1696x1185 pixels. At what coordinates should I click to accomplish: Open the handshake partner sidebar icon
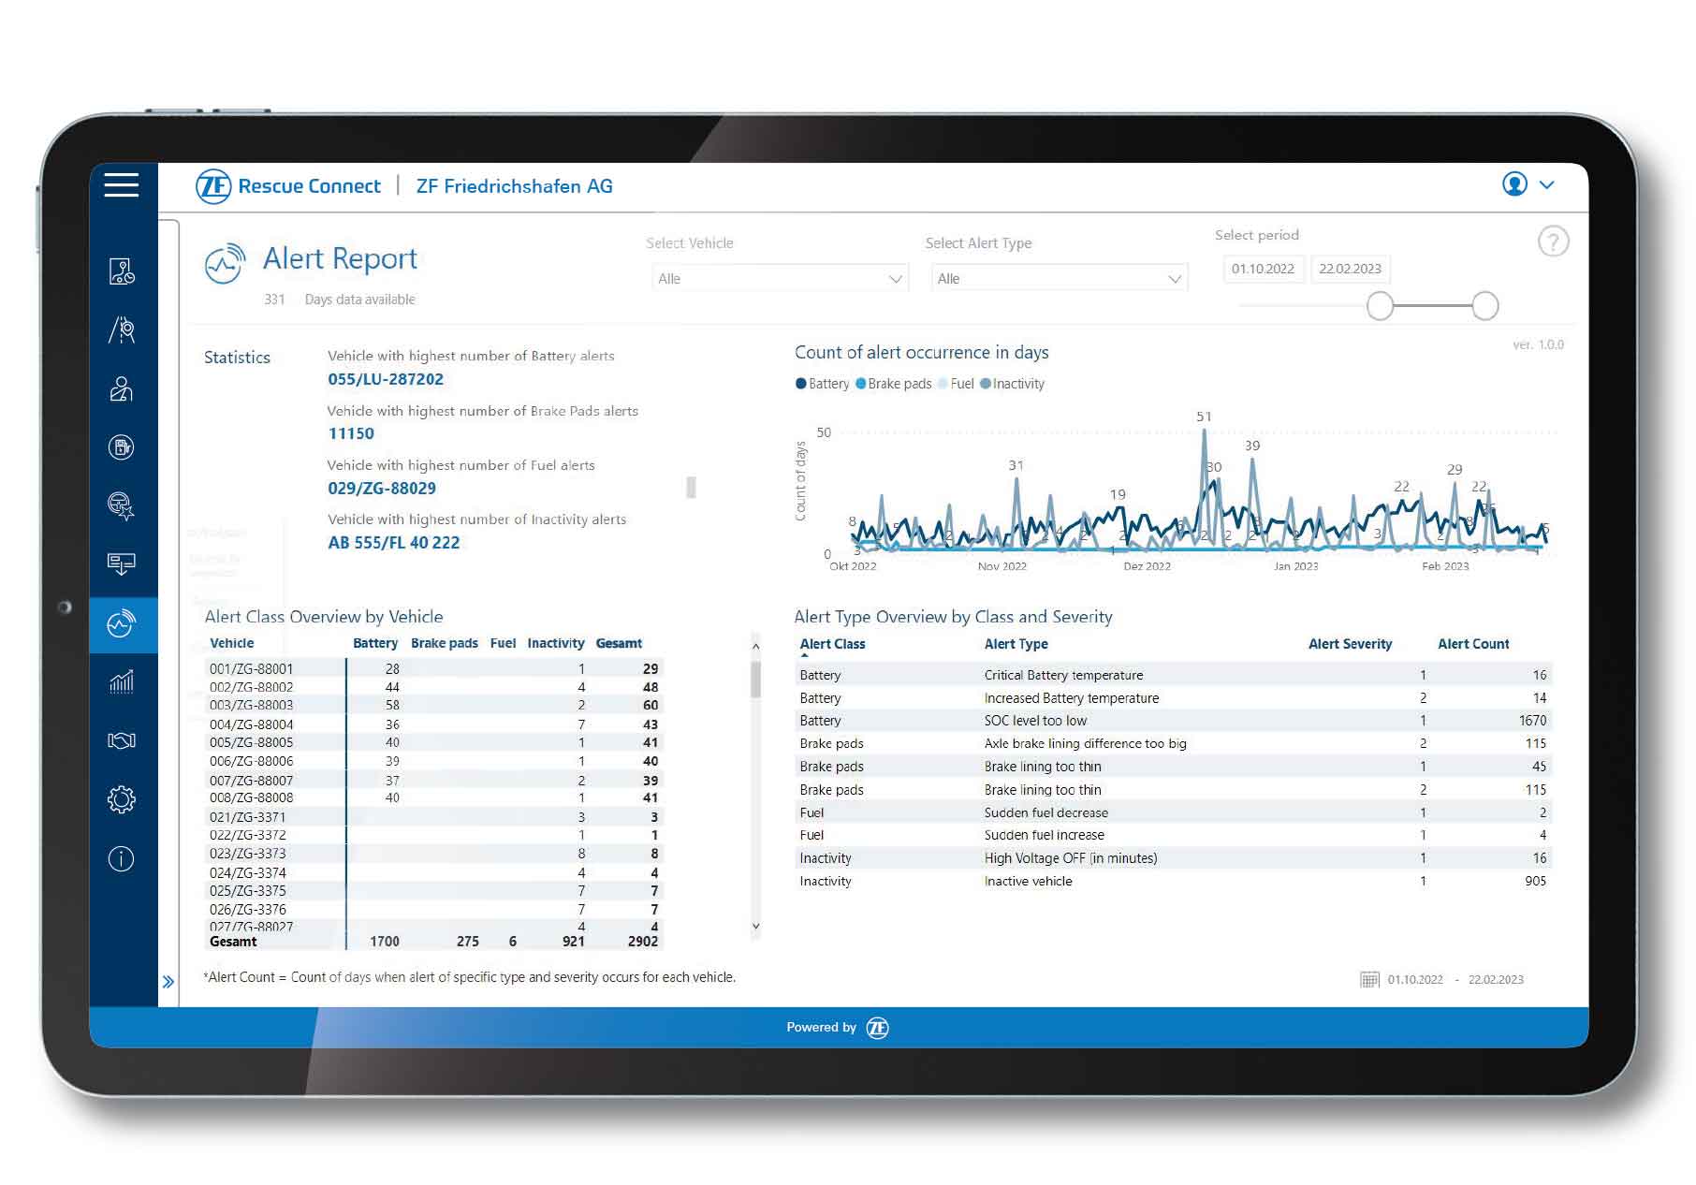tap(122, 739)
